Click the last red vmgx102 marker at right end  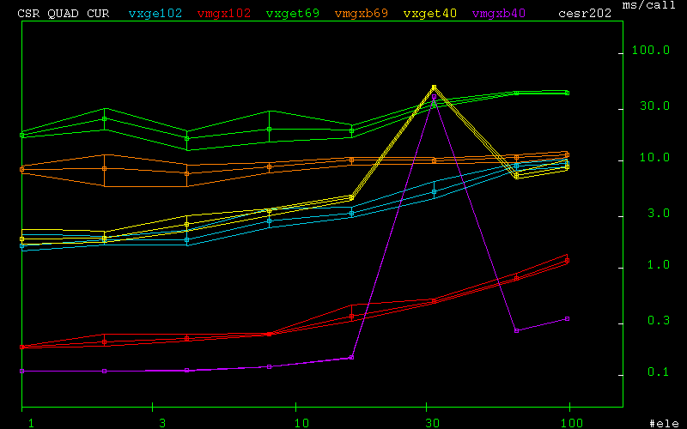coord(568,261)
